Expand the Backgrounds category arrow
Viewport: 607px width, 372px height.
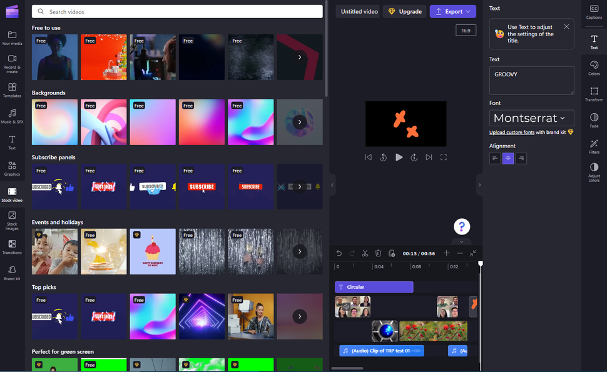299,122
